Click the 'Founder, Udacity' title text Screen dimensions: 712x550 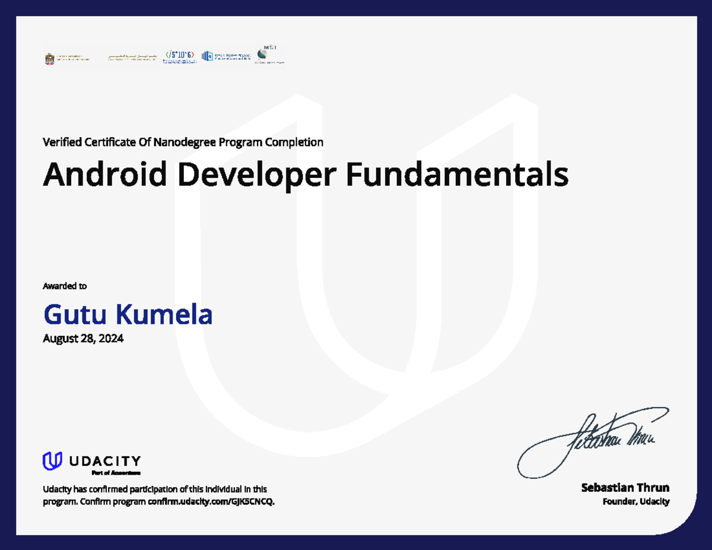click(x=635, y=502)
